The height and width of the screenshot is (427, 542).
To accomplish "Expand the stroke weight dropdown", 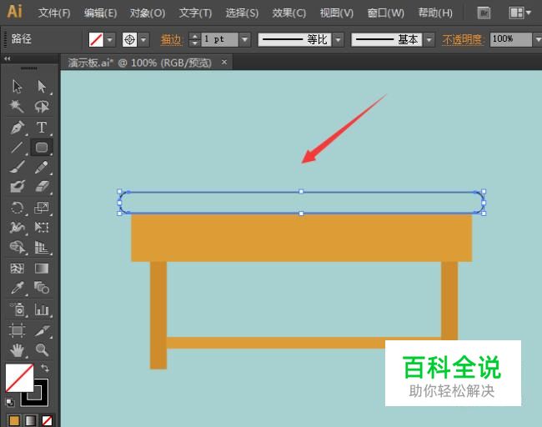I will click(244, 39).
